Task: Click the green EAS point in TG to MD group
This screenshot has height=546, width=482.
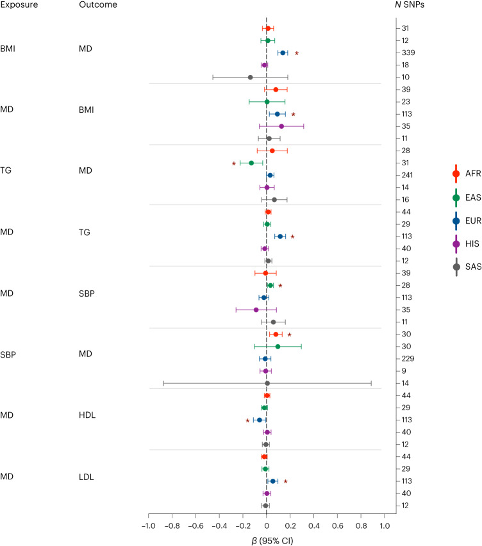Action: 251,163
